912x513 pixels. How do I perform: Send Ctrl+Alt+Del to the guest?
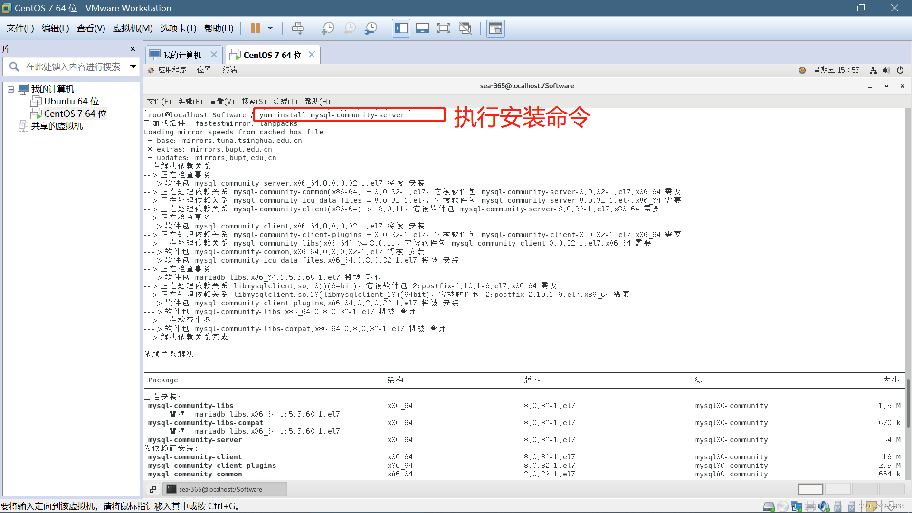298,28
